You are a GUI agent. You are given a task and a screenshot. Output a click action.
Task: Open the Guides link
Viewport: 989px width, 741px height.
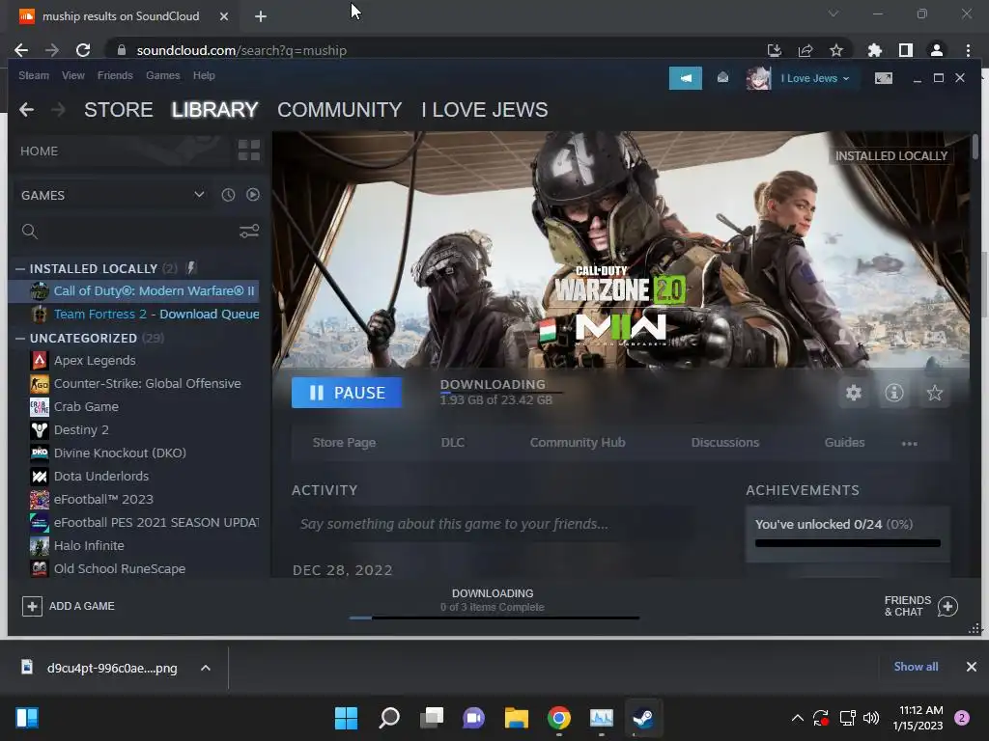(844, 442)
